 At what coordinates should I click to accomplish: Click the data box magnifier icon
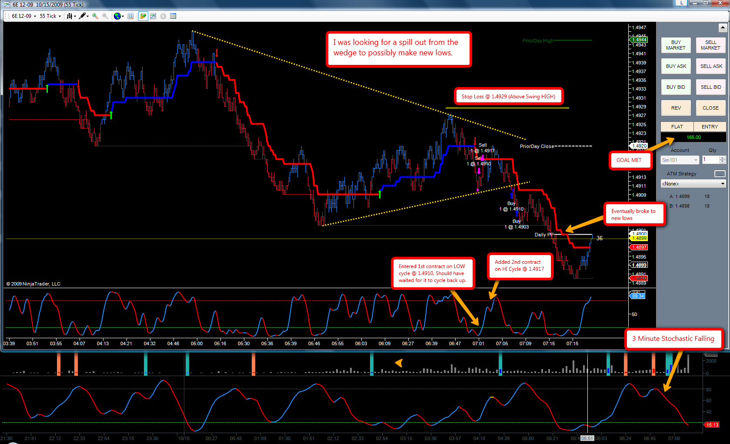click(x=130, y=16)
